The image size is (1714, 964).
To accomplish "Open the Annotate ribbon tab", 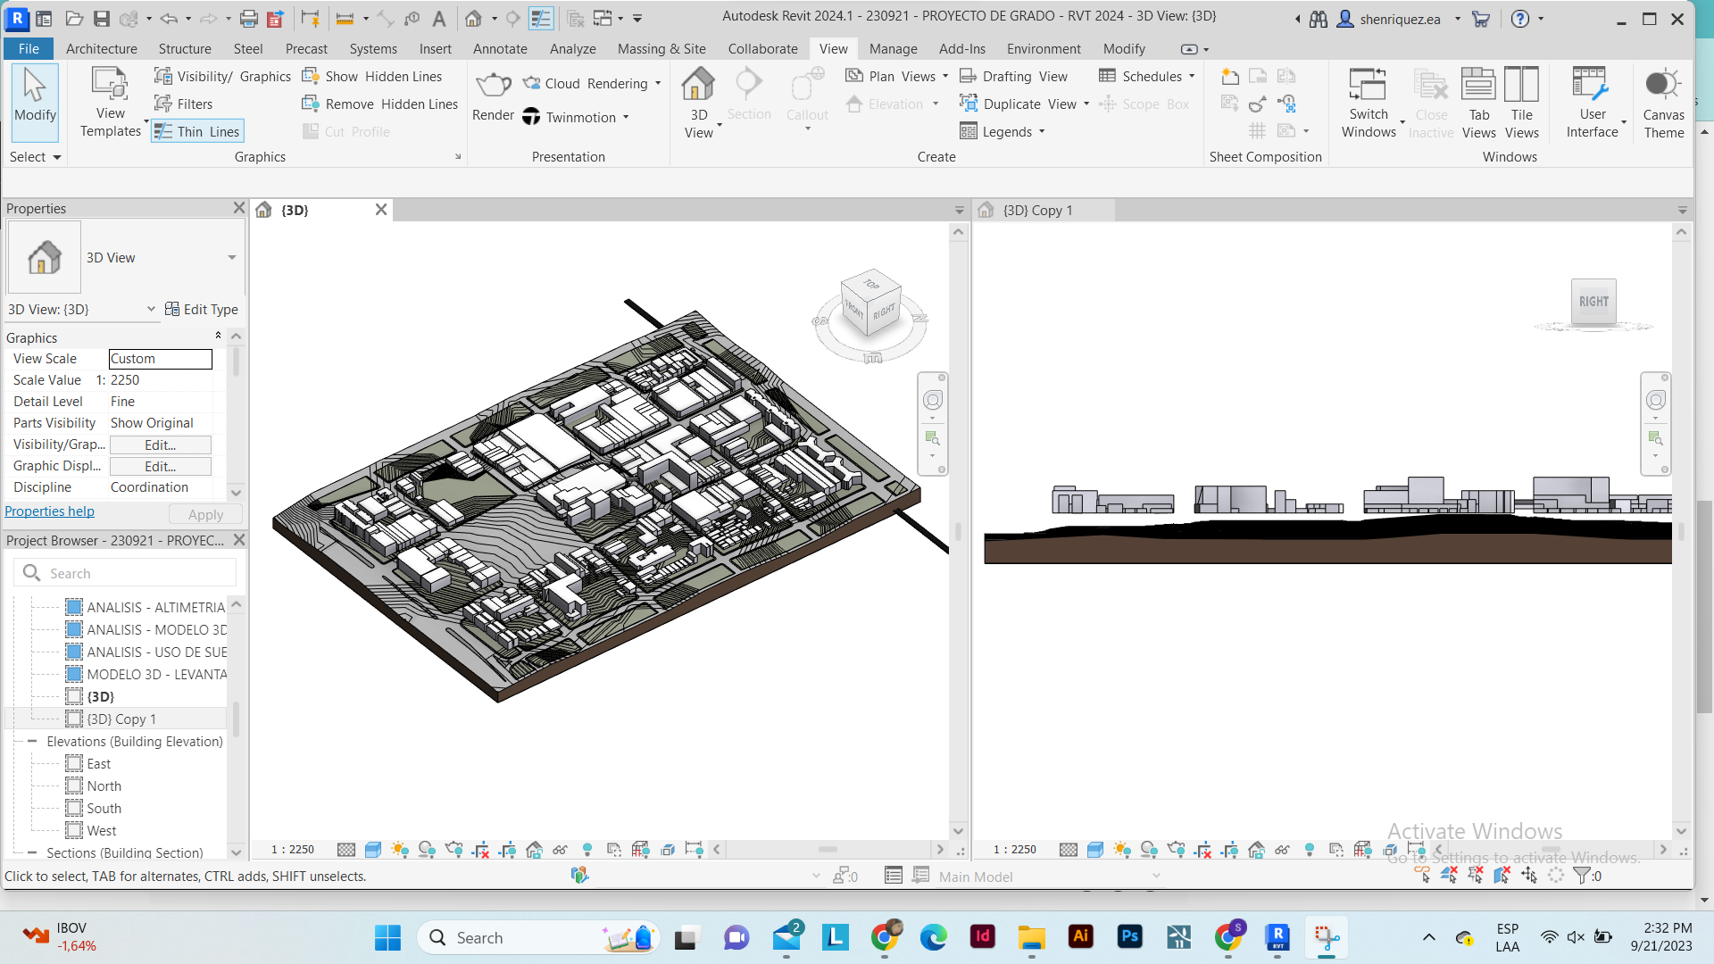I will pyautogui.click(x=500, y=49).
